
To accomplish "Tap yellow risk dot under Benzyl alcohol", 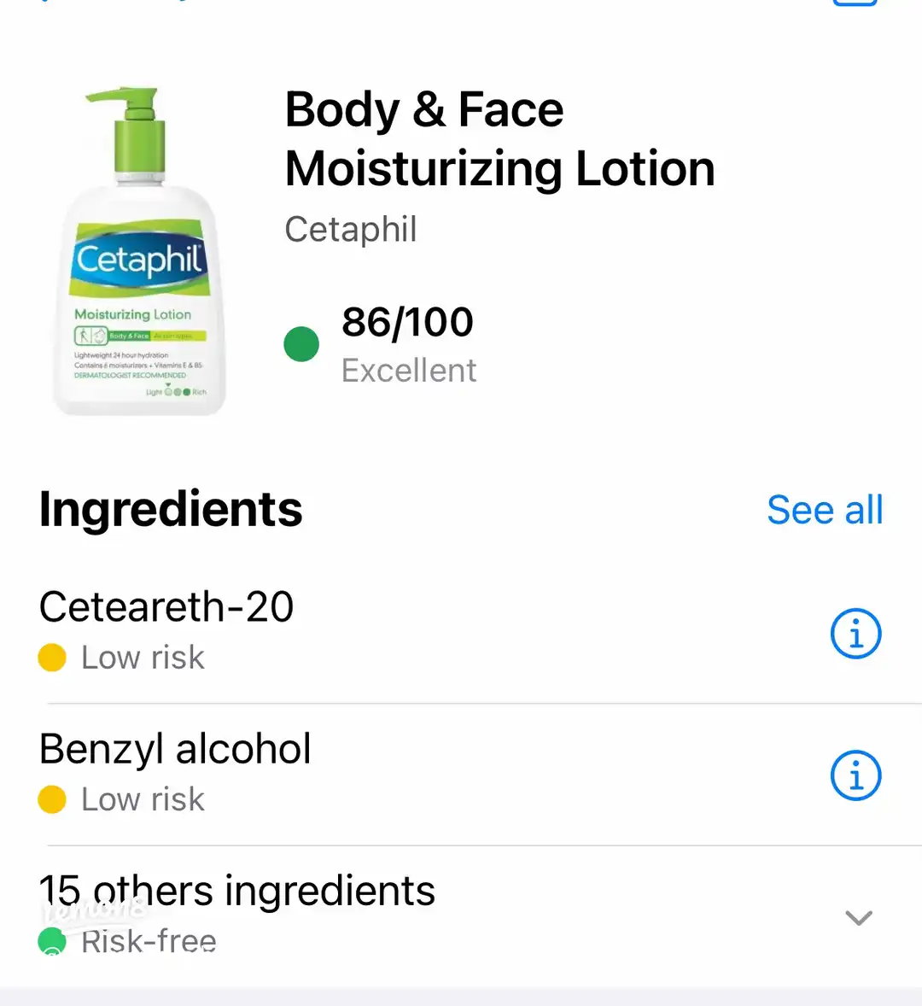I will coord(52,799).
